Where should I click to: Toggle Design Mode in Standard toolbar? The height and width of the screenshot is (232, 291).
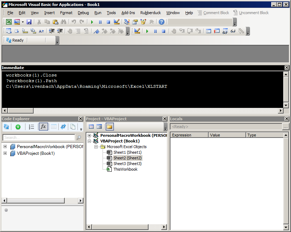(117, 22)
